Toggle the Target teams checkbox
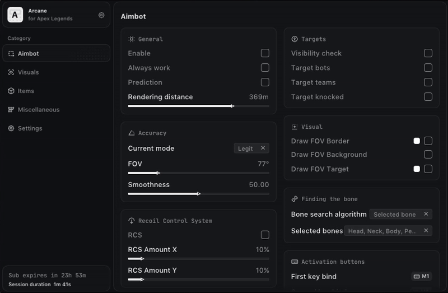 coord(428,82)
